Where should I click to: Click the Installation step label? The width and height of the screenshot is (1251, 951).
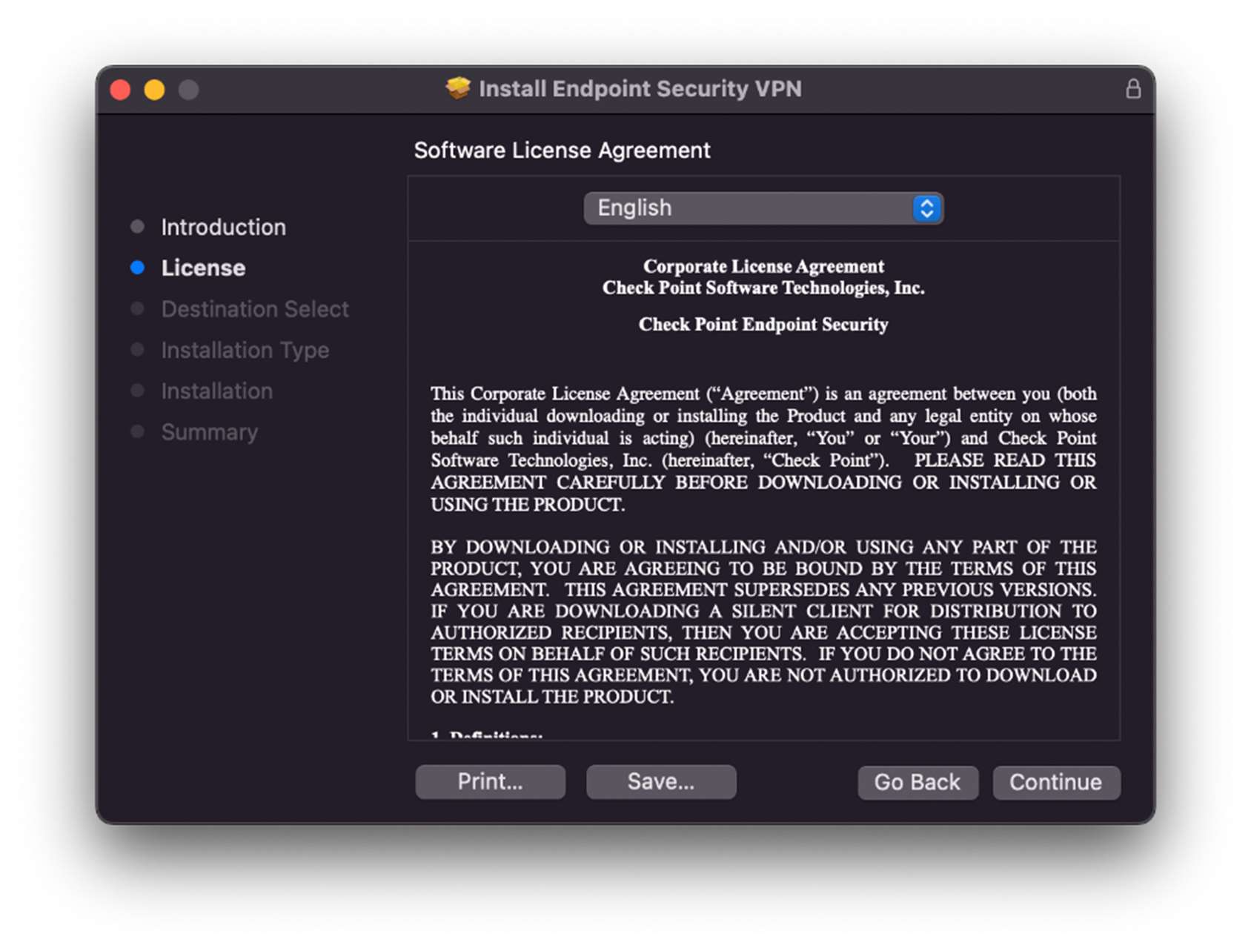click(x=217, y=391)
